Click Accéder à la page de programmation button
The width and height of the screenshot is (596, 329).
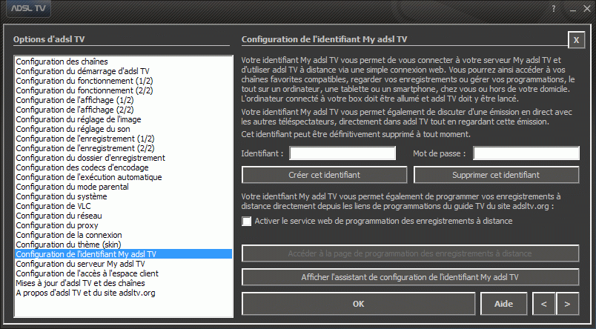tap(410, 253)
